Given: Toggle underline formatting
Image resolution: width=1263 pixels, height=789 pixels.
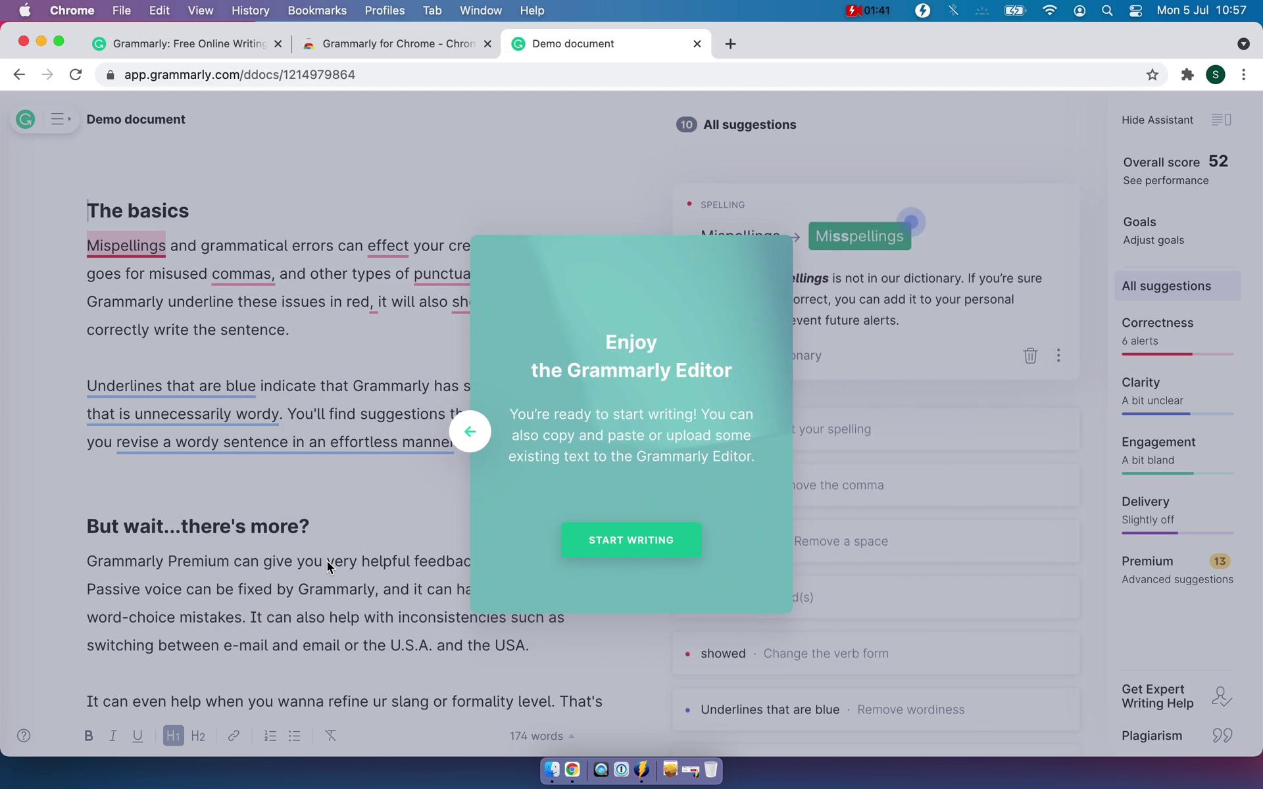Looking at the screenshot, I should (x=137, y=736).
